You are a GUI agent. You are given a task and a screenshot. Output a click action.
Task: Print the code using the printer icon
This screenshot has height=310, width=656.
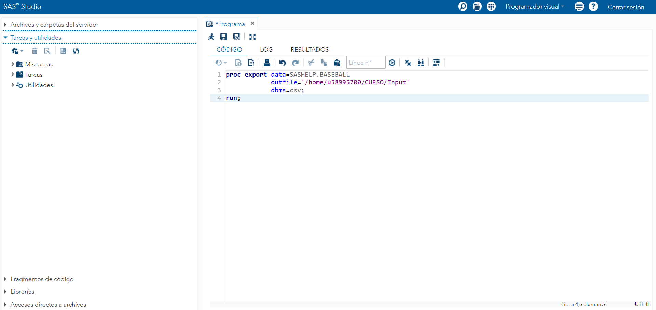267,63
